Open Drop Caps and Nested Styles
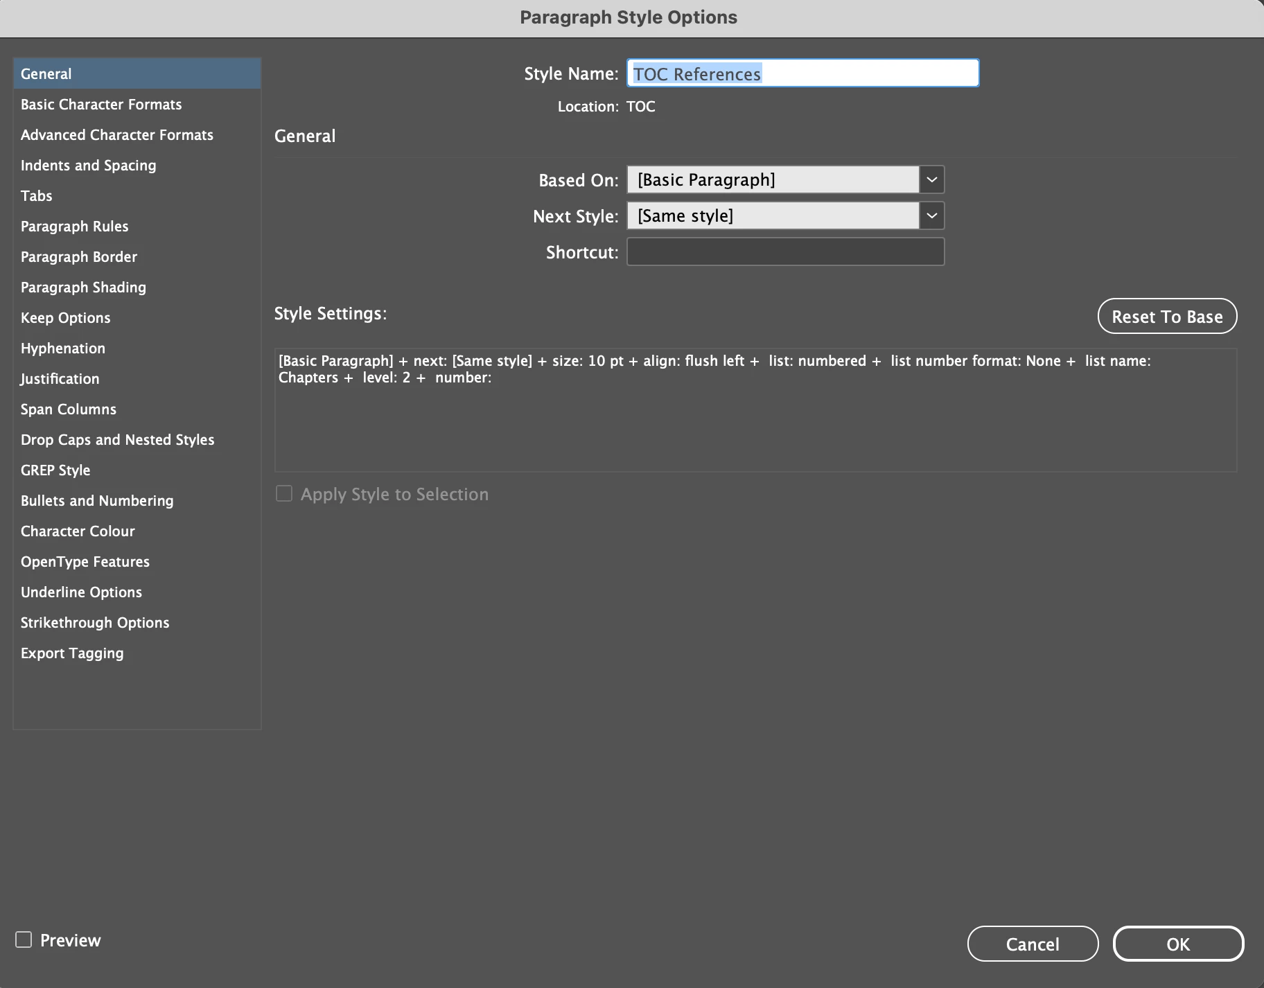The width and height of the screenshot is (1264, 988). [x=137, y=439]
